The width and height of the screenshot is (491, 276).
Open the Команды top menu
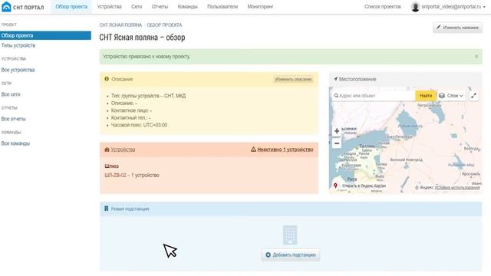click(x=187, y=7)
